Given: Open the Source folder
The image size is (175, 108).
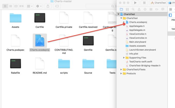Looking at the screenshot, I should pyautogui.click(x=88, y=64).
